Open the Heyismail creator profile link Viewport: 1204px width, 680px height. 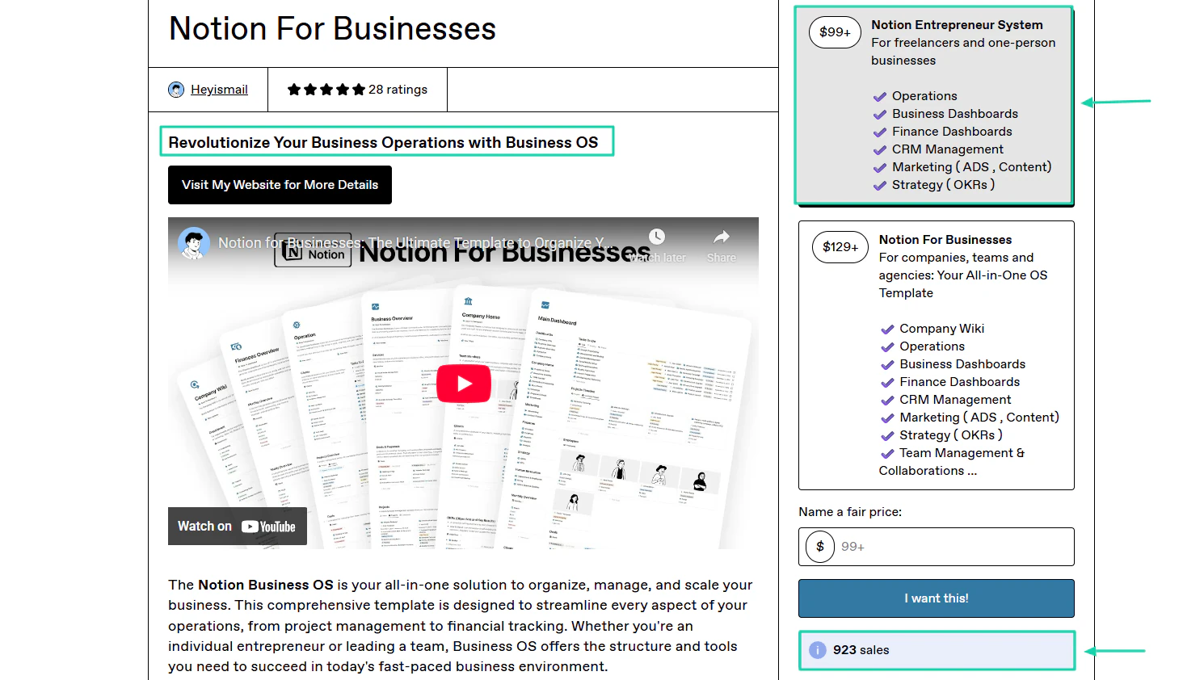click(219, 90)
